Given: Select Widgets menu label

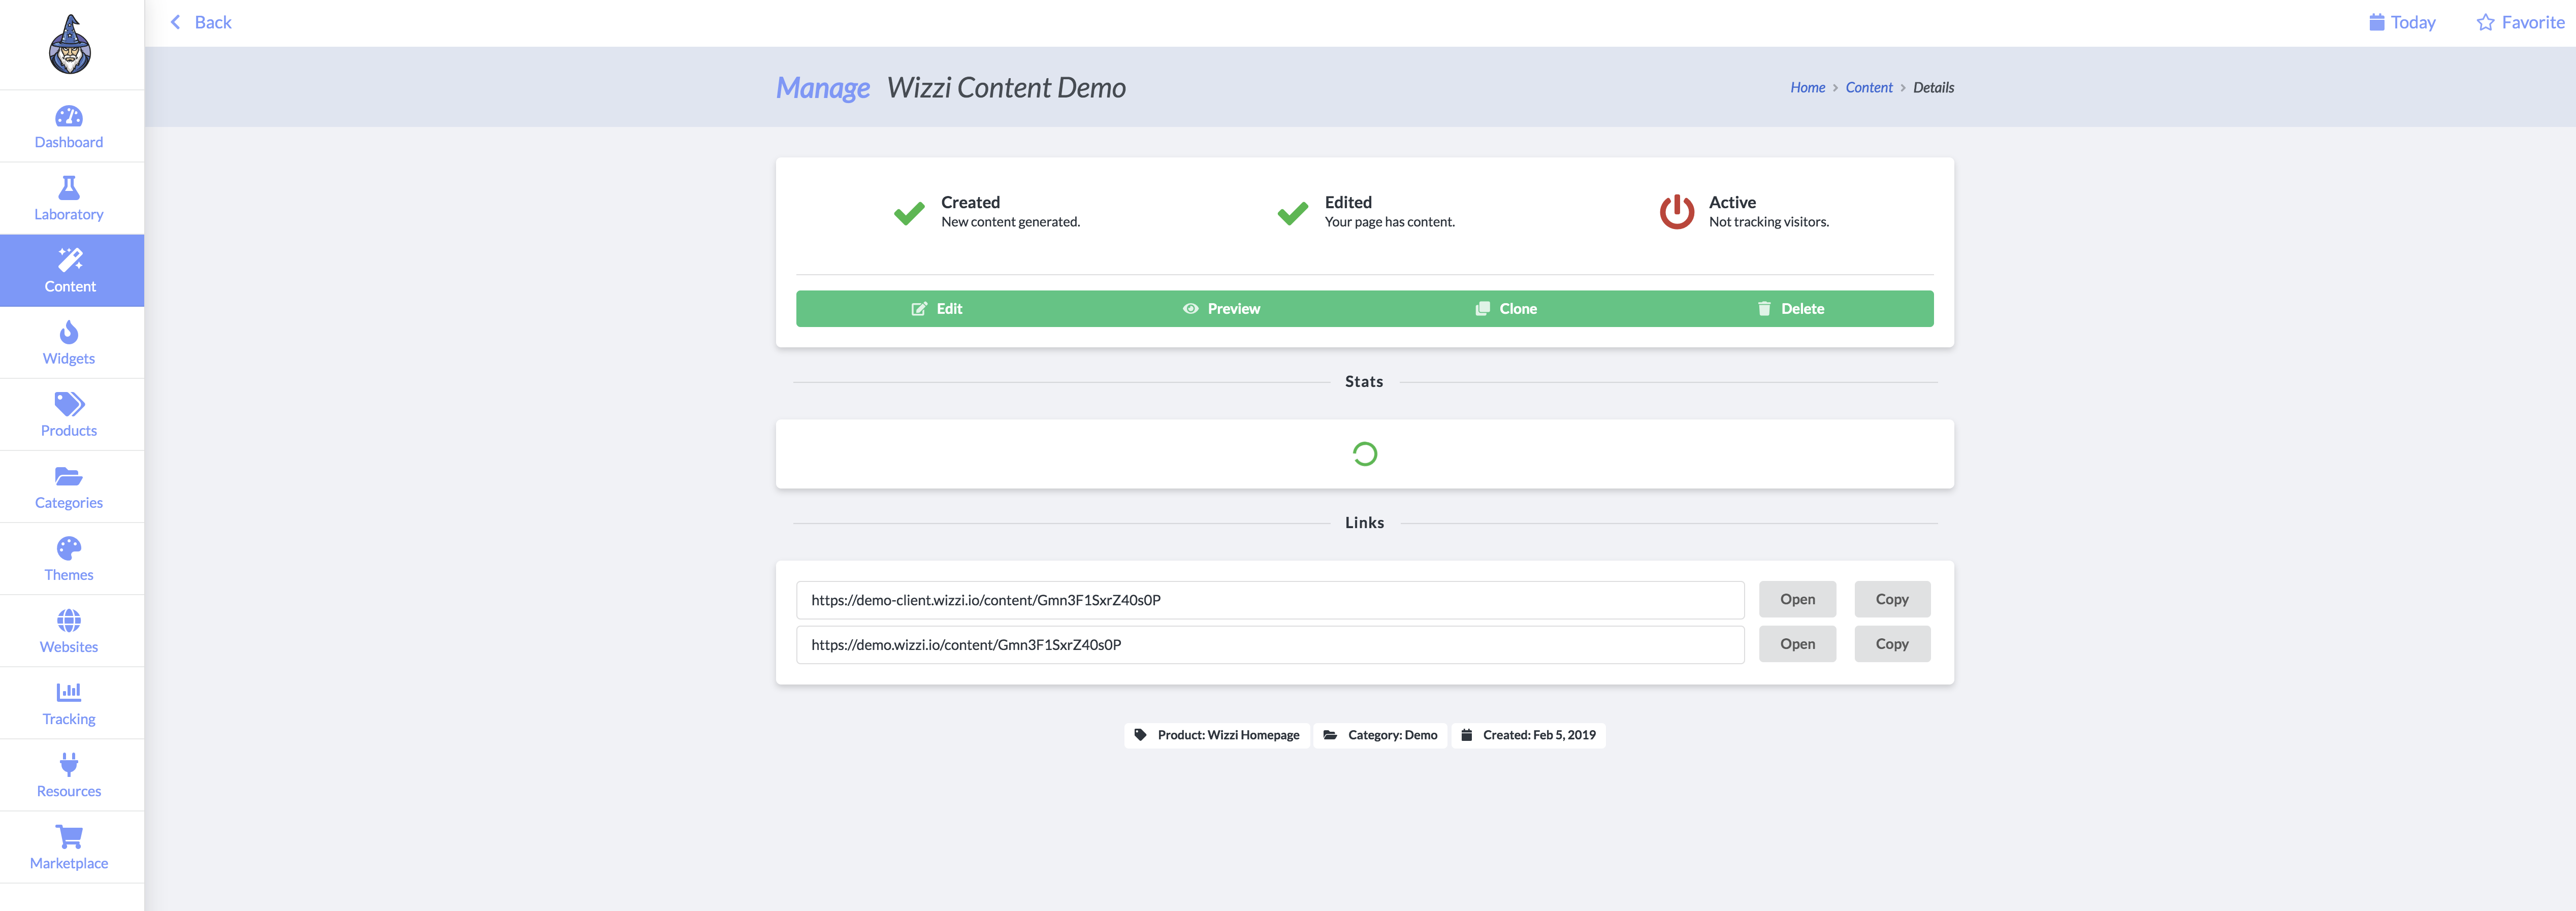Looking at the screenshot, I should click(69, 359).
